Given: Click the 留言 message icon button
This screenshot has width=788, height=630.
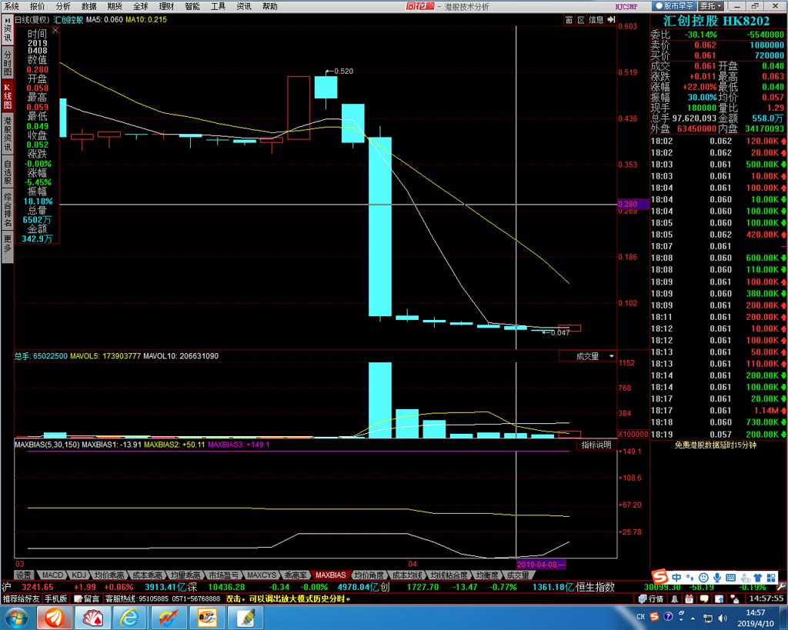Looking at the screenshot, I should click(x=86, y=599).
